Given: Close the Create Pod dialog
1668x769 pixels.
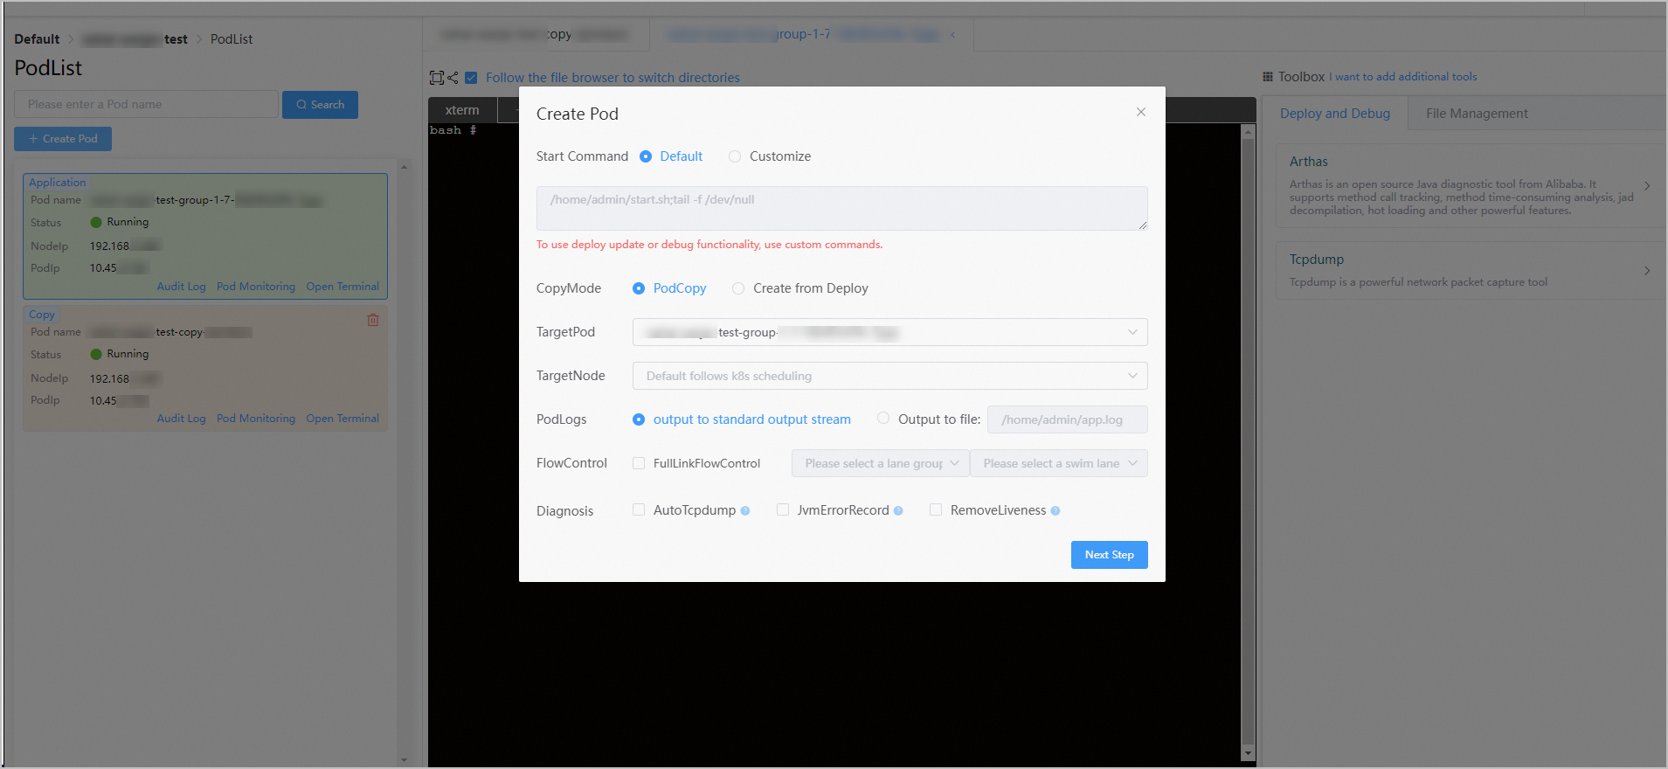Looking at the screenshot, I should (x=1140, y=112).
